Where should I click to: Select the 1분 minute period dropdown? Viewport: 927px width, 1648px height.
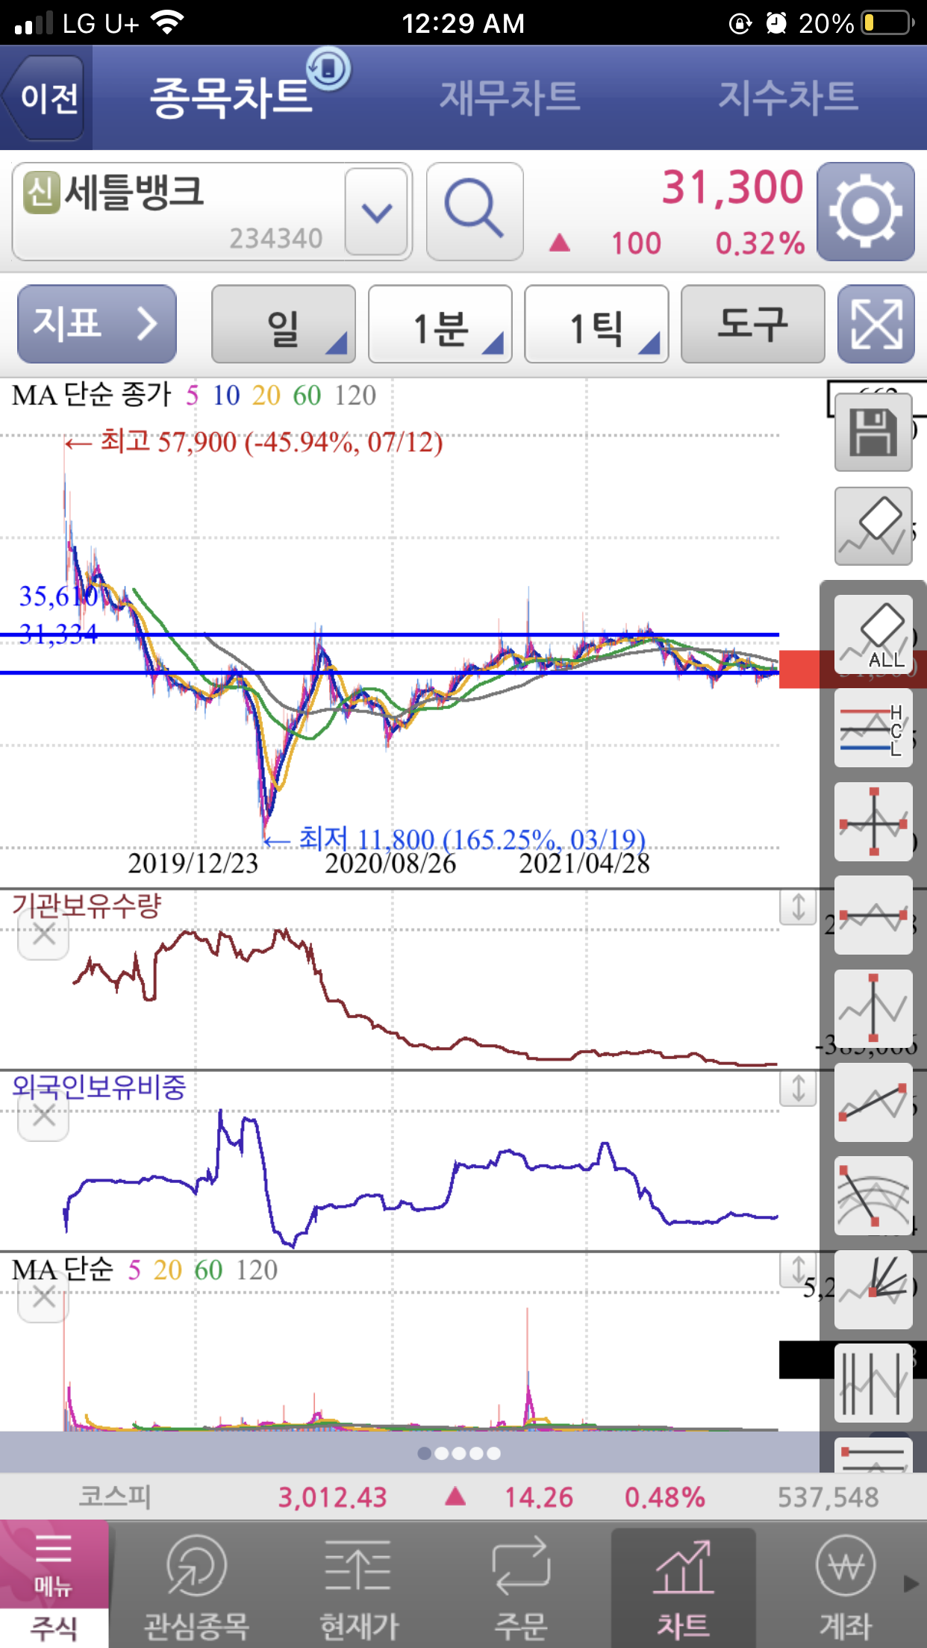pos(440,324)
